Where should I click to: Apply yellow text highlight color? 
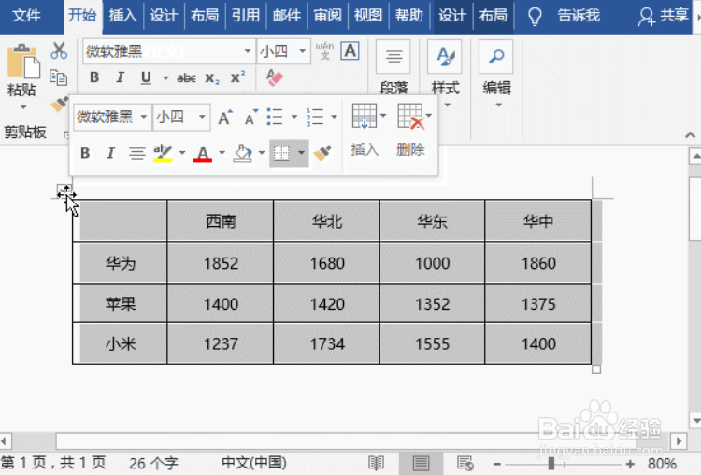[163, 153]
